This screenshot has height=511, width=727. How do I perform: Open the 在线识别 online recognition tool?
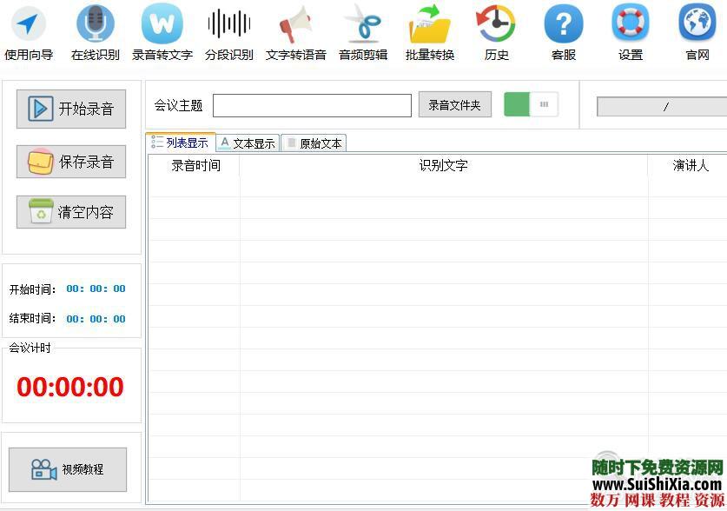tap(96, 30)
